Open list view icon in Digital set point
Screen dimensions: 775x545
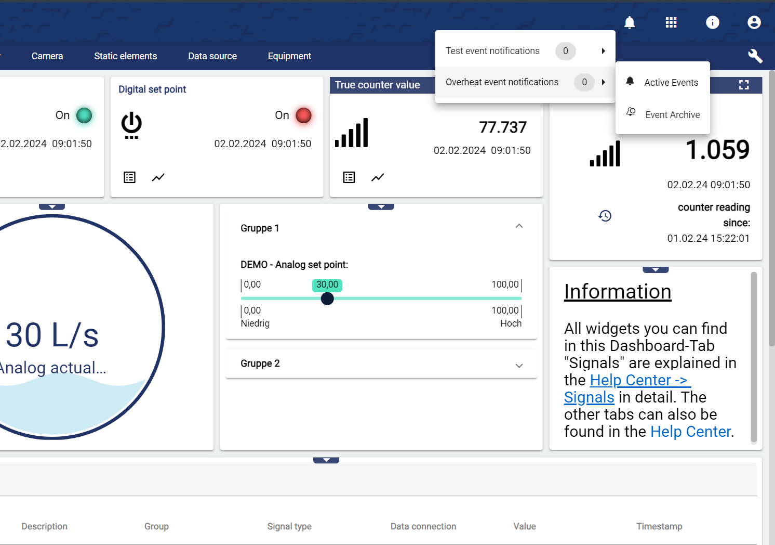click(x=130, y=177)
